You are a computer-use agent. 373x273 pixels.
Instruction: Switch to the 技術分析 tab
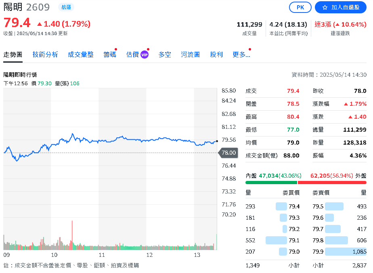(45, 55)
